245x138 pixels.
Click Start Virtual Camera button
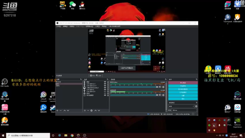[x=183, y=89]
